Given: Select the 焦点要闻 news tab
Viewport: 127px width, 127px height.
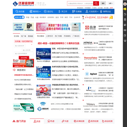Looking at the screenshot, I should tap(41, 36).
